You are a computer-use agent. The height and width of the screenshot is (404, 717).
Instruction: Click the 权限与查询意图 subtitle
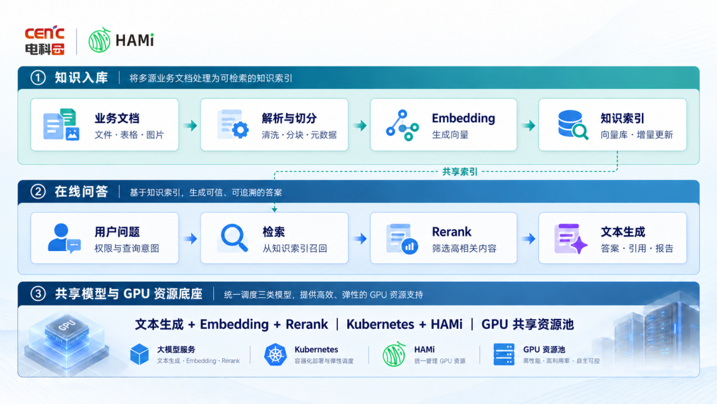[127, 249]
